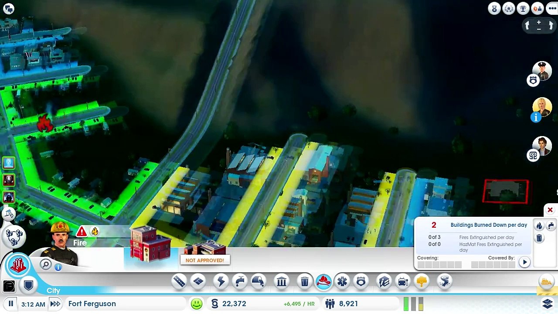Screen dimensions: 558x314
Task: Open the region view molecule button
Action: pyautogui.click(x=14, y=236)
